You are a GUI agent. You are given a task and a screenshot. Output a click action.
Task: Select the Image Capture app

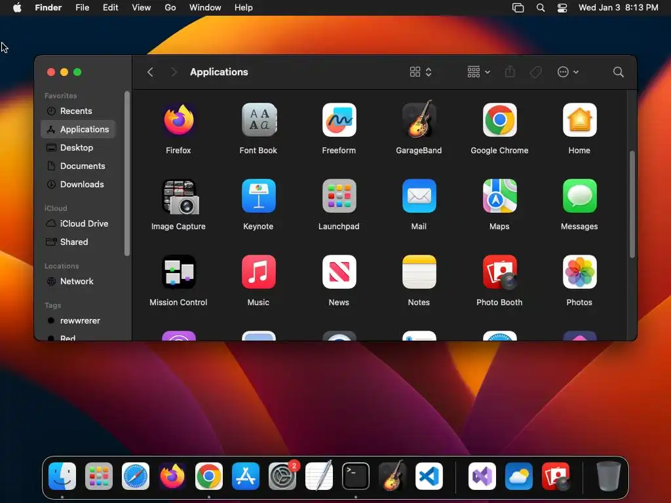tap(180, 196)
